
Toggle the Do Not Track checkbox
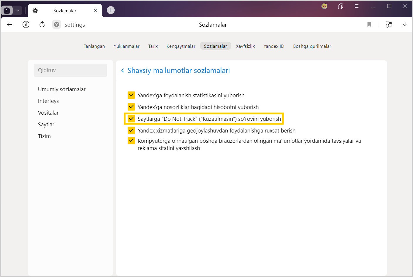tap(131, 119)
